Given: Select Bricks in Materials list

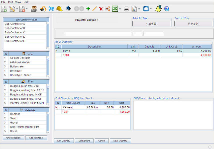Looking at the screenshot, I should [x=25, y=131].
